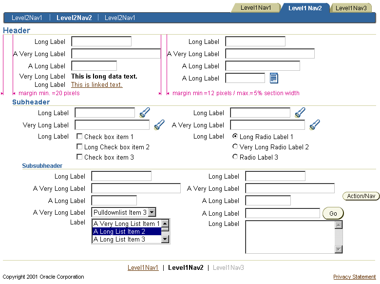This screenshot has height=284, width=380.
Task: Focus Header left A Very Long Label field
Action: click(x=116, y=53)
